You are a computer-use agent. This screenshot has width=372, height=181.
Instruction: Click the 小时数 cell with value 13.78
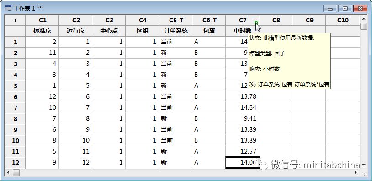pos(243,97)
